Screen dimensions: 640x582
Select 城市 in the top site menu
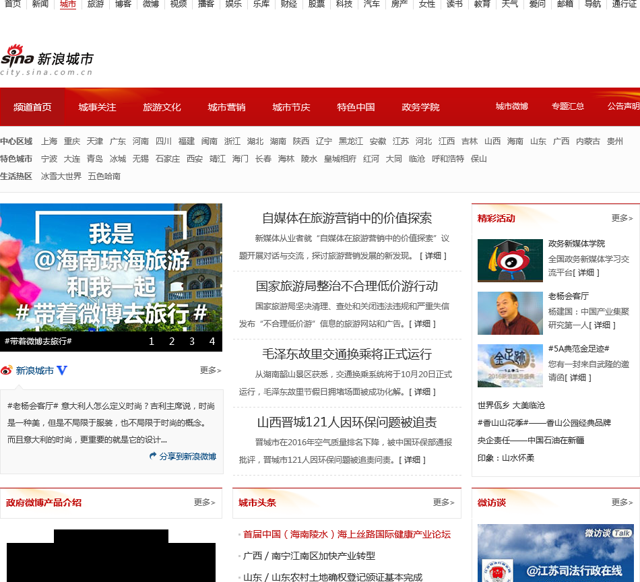pyautogui.click(x=68, y=4)
